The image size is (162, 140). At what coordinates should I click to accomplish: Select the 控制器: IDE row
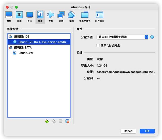tap(39, 37)
